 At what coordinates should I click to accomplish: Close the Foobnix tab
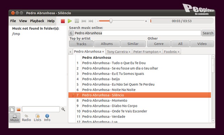click(178, 52)
